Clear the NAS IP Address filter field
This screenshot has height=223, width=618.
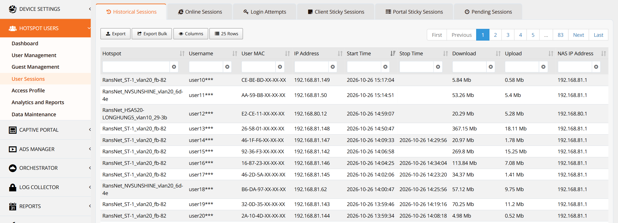[596, 67]
